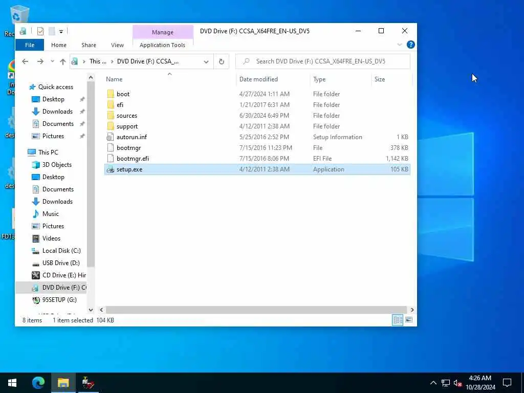Open 95SETUP (G:) drive in sidebar
This screenshot has width=524, height=393.
[x=59, y=300]
